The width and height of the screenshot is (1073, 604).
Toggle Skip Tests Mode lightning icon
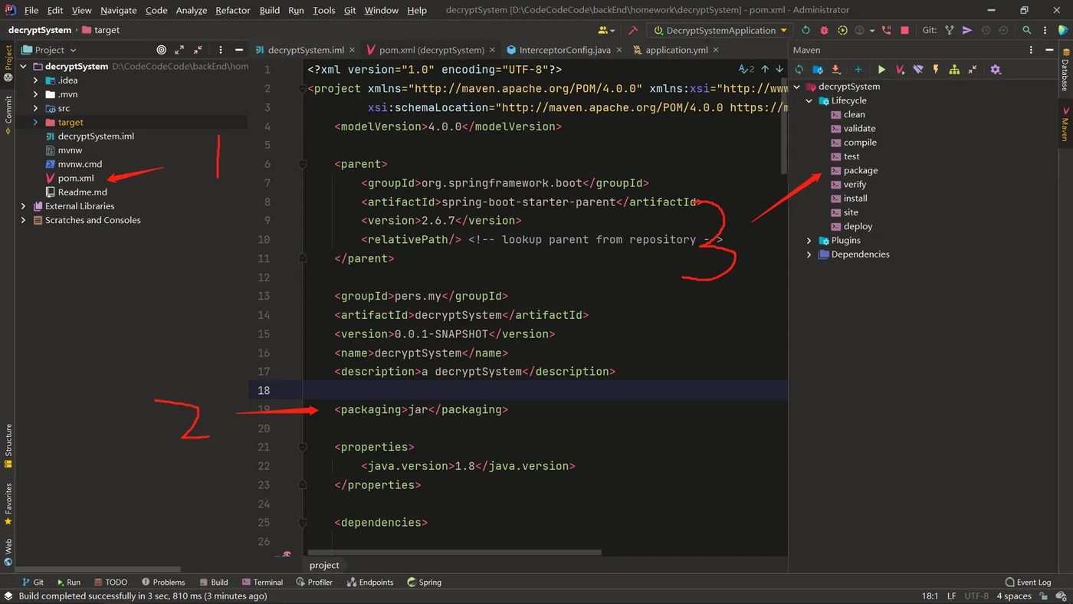936,70
